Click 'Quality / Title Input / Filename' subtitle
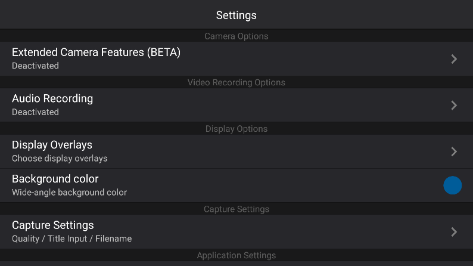The height and width of the screenshot is (266, 473). click(71, 239)
